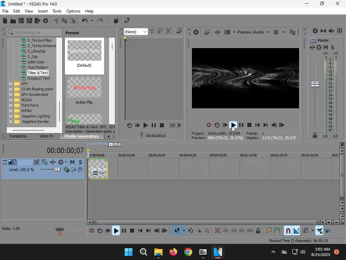
Task: Stop playback in the bottom transport
Action: 132,231
